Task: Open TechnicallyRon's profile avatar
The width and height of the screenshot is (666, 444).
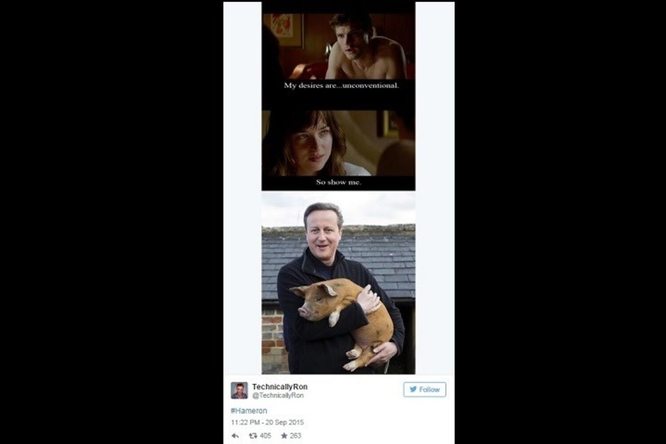Action: click(239, 390)
